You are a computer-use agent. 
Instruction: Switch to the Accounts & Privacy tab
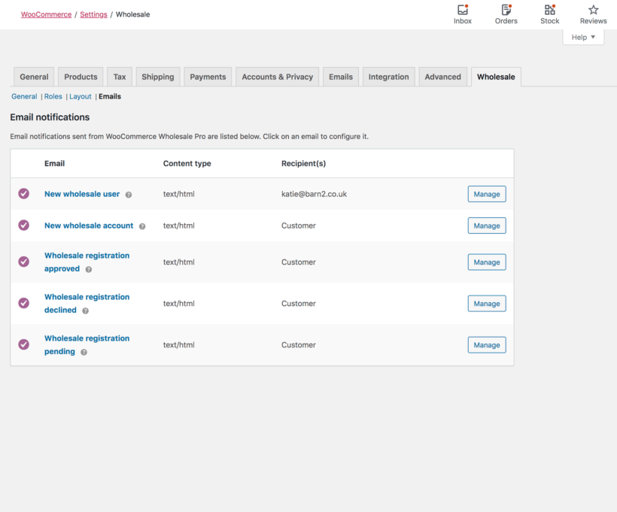tap(278, 76)
